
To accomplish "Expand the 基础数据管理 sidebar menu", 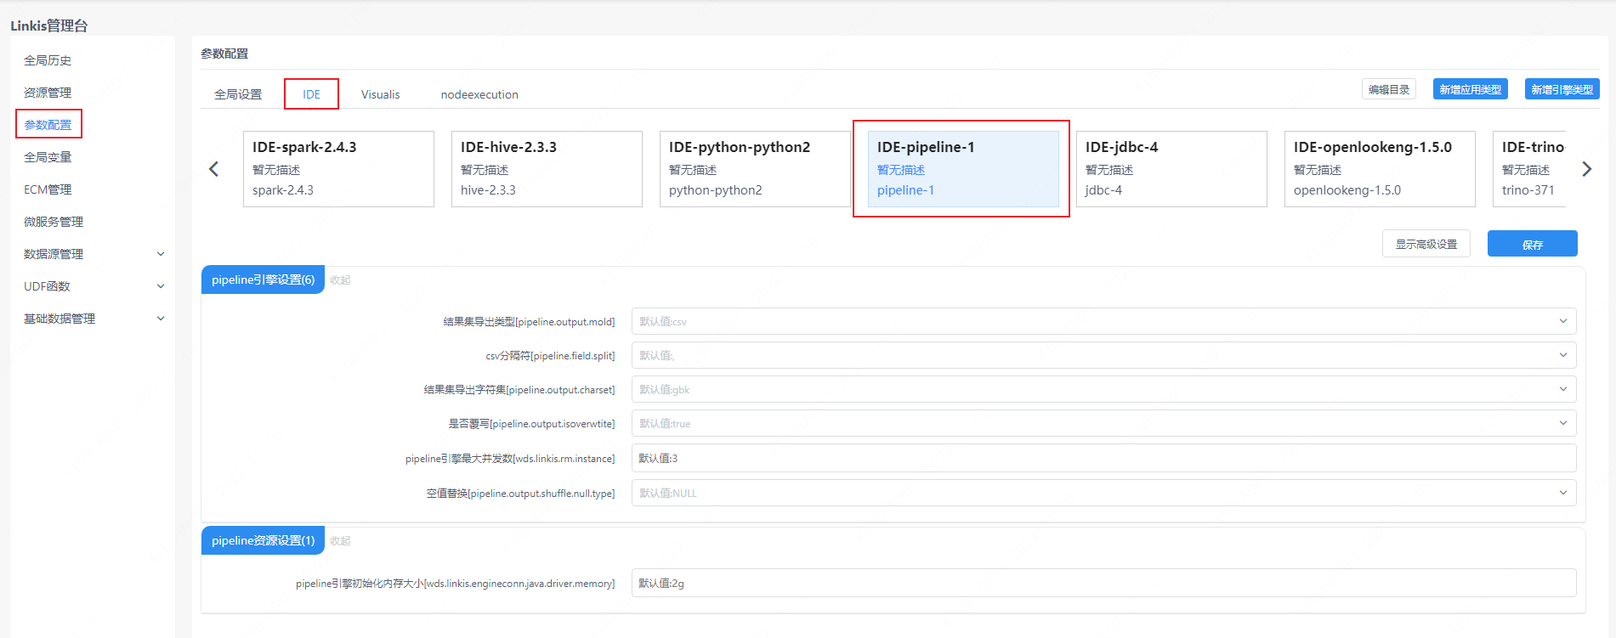I will (94, 319).
